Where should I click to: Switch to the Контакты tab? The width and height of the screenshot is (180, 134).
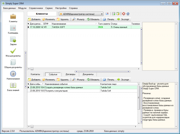point(35,74)
